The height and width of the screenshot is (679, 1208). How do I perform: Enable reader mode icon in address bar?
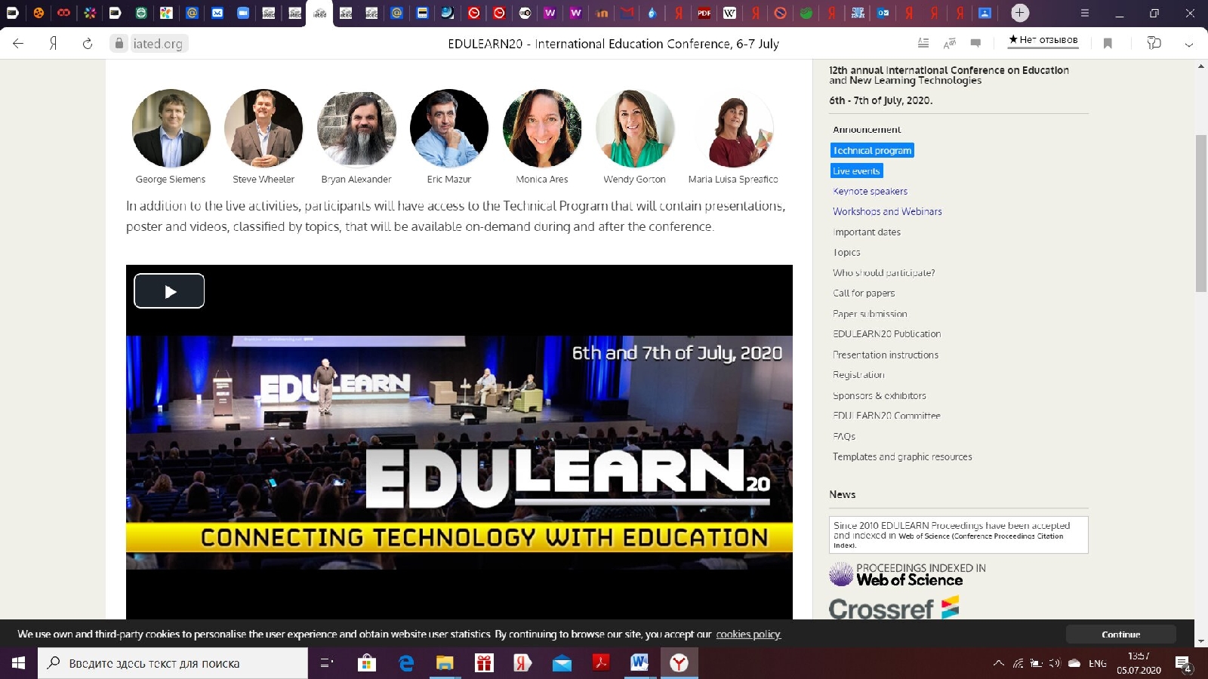click(923, 43)
